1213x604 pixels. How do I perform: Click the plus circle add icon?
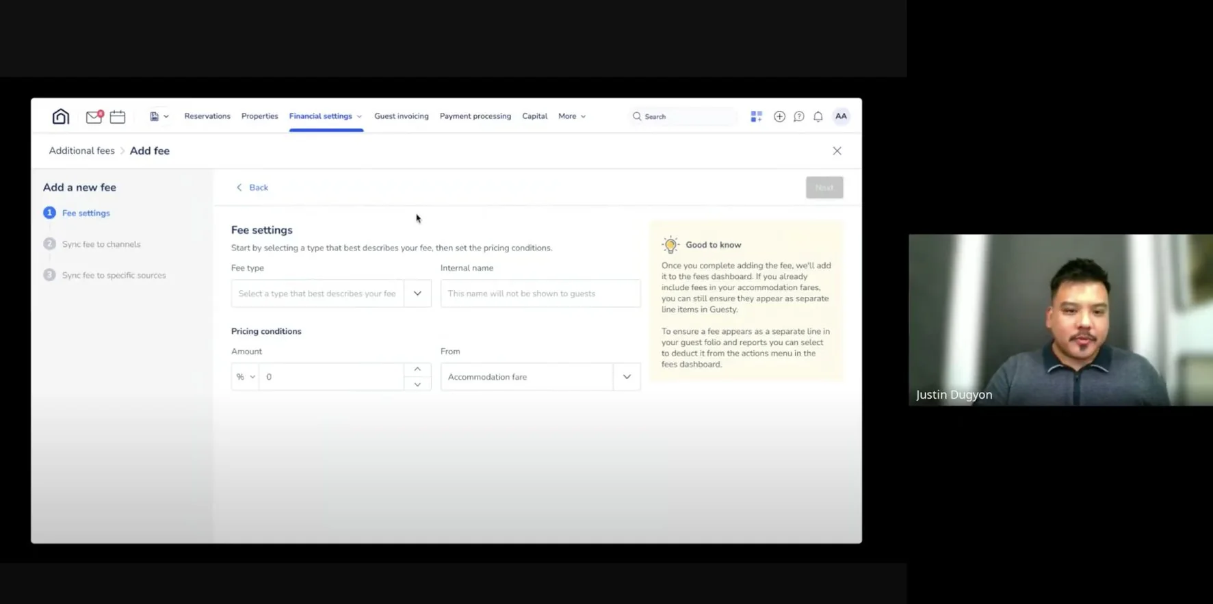pos(779,116)
